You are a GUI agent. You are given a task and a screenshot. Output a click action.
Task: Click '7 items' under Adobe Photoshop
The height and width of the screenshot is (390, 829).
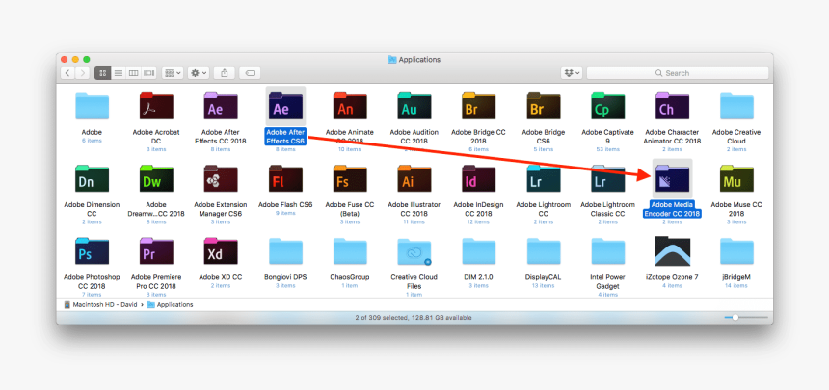click(x=92, y=295)
